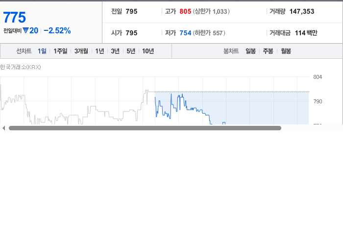Image resolution: width=343 pixels, height=240 pixels.
Task: Show the 3년 line chart
Action: (115, 51)
